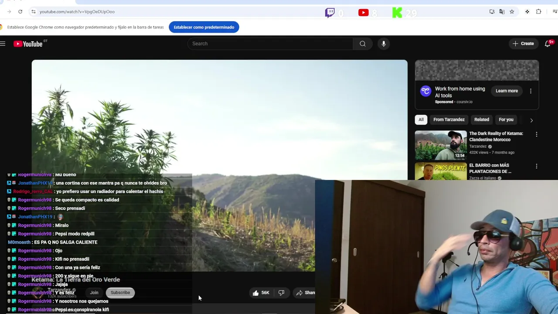
Task: Open 'Work from home using AI tools' ad title
Action: (x=460, y=92)
